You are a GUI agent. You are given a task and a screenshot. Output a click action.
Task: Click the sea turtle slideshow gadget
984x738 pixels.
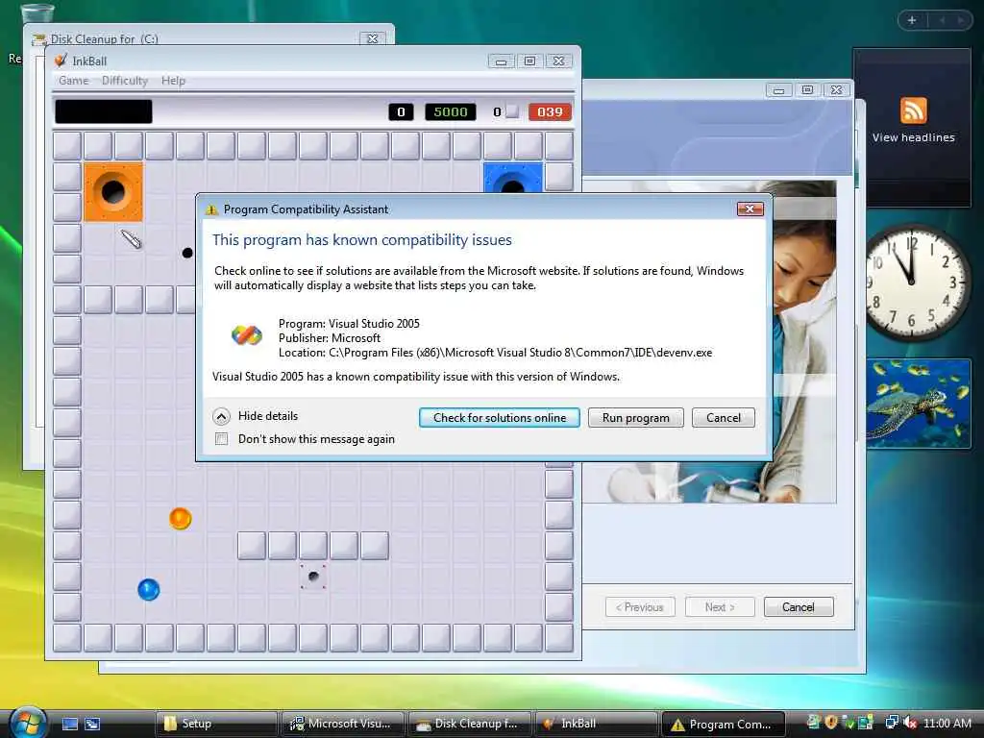pos(918,403)
